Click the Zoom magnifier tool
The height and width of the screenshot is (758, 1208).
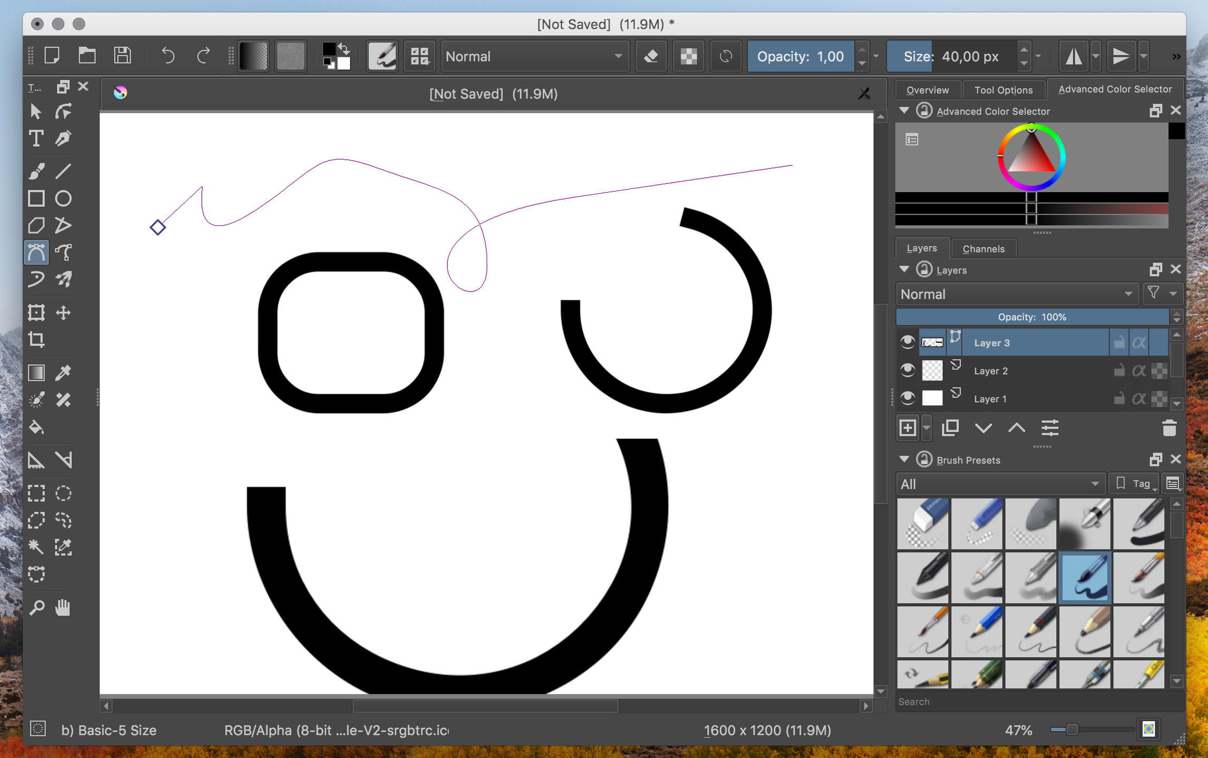(x=36, y=607)
